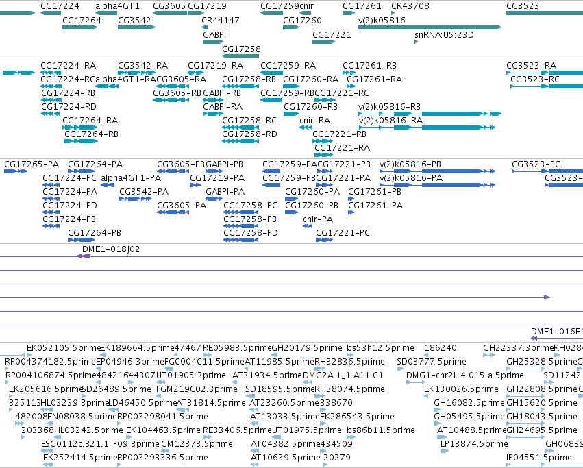Open protein CG17261-PA label
583x468 pixels.
coord(375,206)
